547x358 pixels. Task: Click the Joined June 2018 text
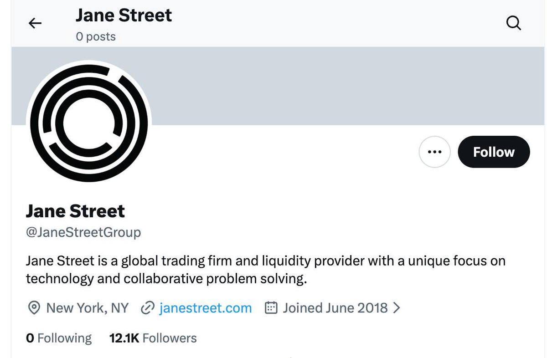tap(335, 308)
